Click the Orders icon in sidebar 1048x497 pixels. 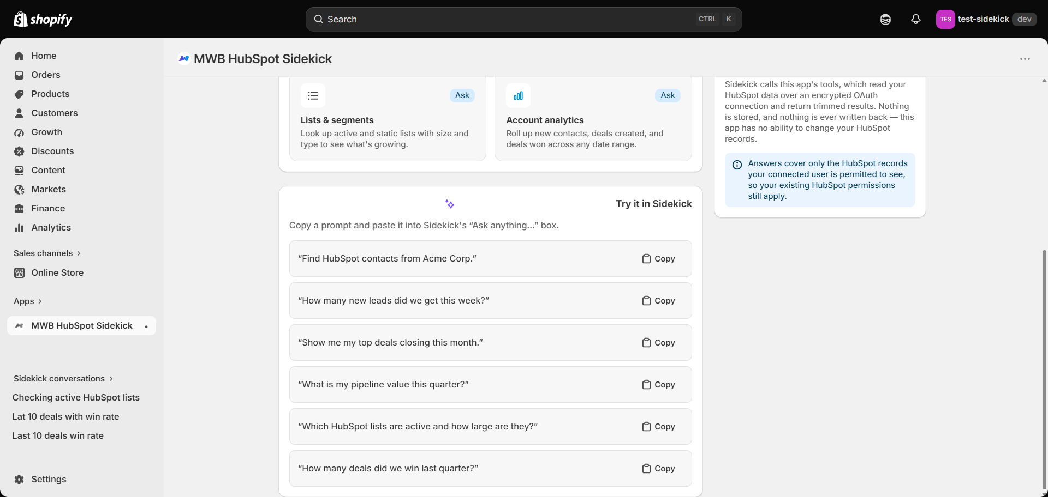19,75
